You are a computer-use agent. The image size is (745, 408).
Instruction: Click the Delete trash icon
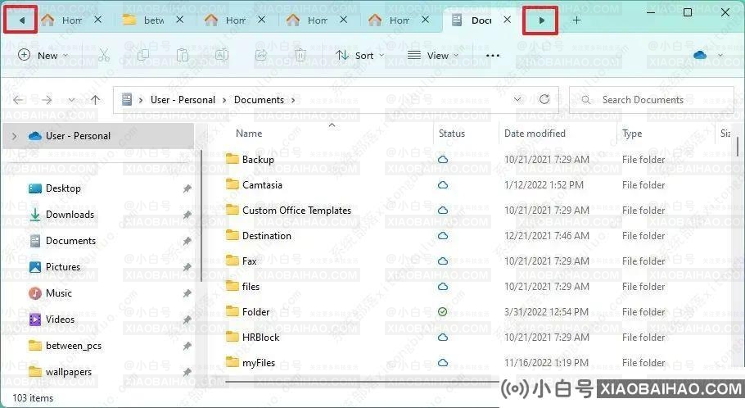(300, 56)
